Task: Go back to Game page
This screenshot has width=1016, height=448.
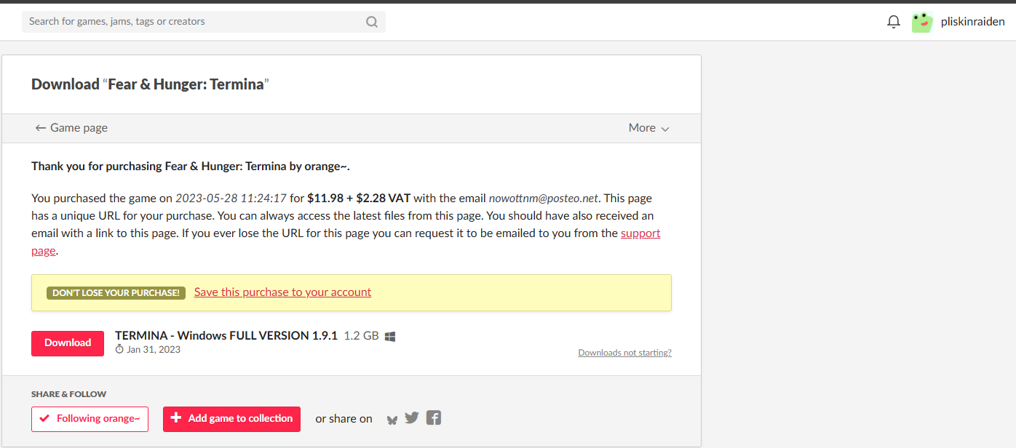Action: point(71,128)
